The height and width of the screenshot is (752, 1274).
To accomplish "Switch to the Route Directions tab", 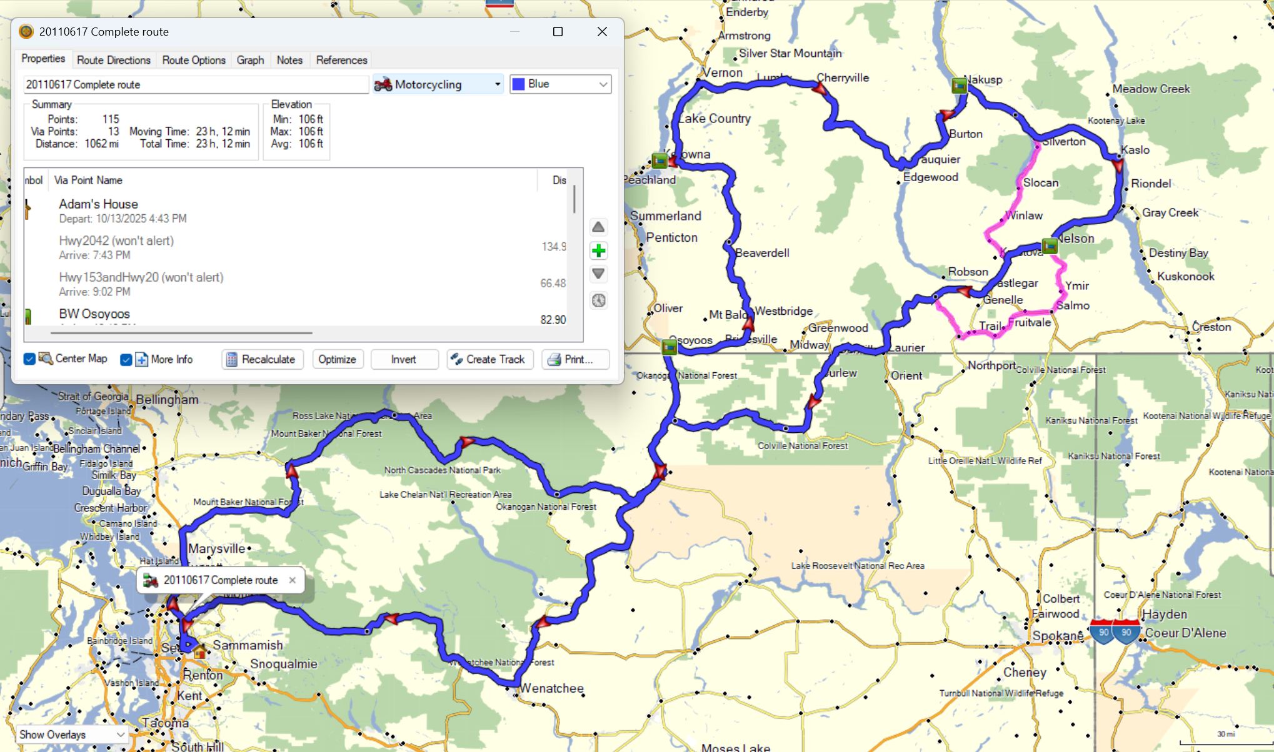I will pos(113,60).
